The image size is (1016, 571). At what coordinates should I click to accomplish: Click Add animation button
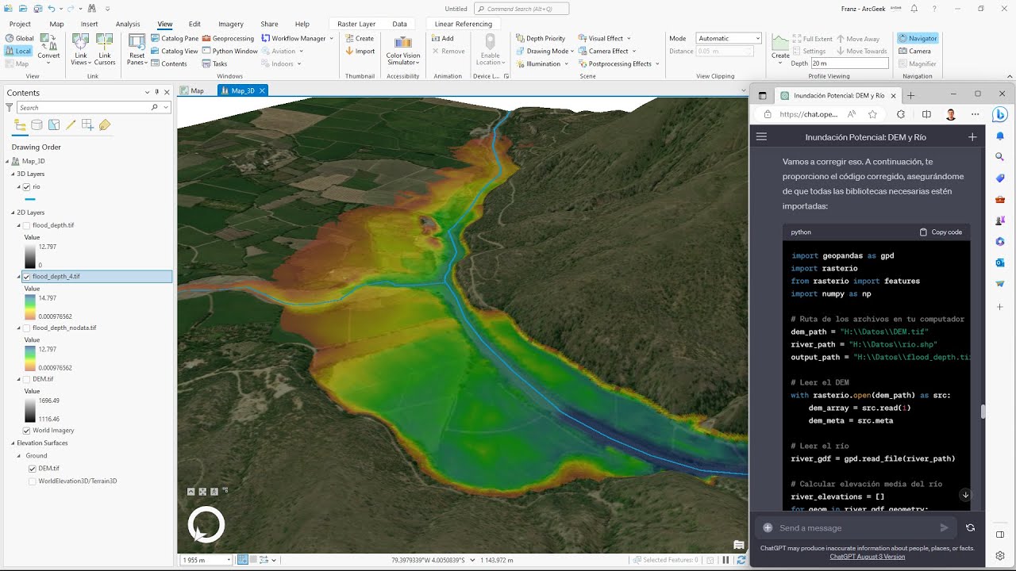click(x=443, y=38)
